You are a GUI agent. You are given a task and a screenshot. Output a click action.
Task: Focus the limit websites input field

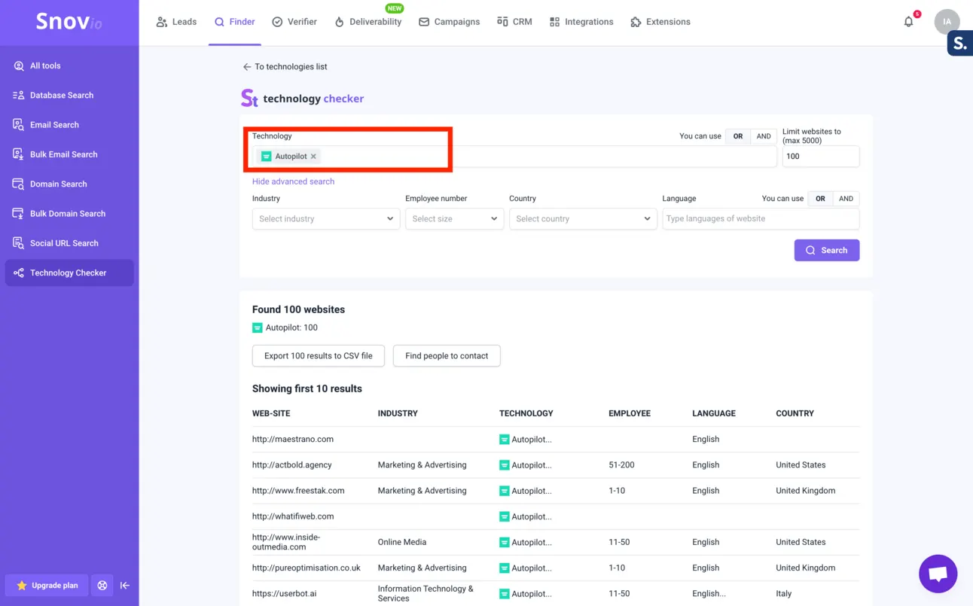(821, 157)
